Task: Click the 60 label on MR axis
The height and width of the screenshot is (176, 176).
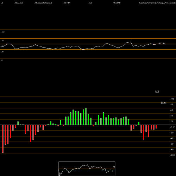Action: [172, 110]
